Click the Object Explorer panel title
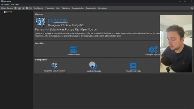Viewport: 194px width, 109px height. tap(7, 8)
